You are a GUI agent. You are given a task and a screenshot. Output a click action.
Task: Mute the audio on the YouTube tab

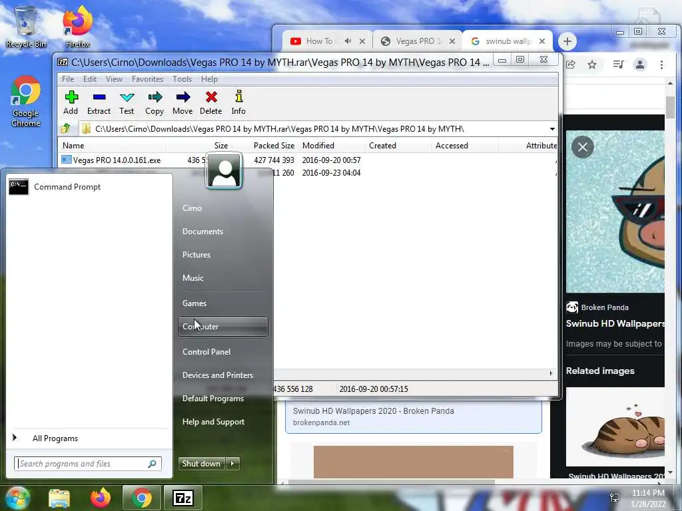[348, 41]
